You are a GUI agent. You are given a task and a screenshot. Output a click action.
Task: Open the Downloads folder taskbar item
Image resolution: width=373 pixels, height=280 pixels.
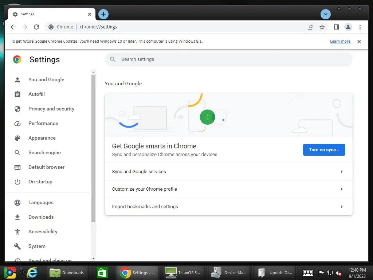click(67, 273)
